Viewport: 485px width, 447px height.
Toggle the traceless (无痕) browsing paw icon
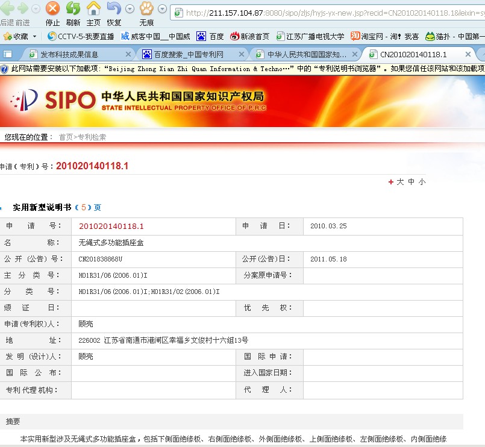pos(146,9)
